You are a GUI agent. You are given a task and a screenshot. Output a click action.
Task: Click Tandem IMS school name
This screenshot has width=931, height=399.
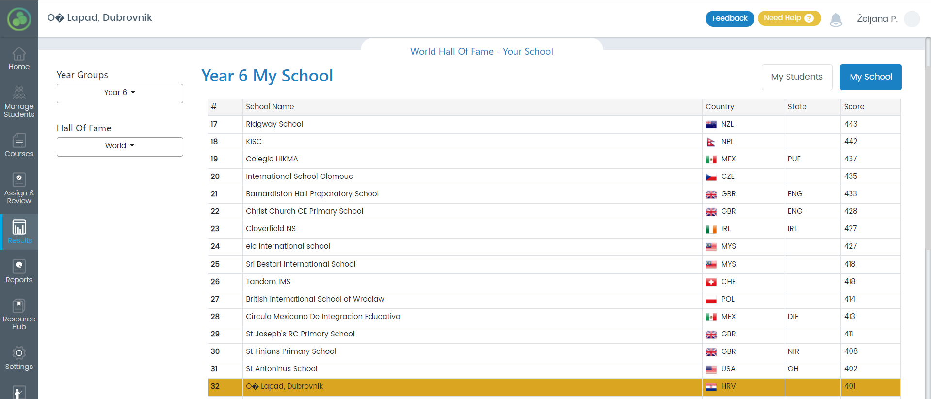[268, 282]
